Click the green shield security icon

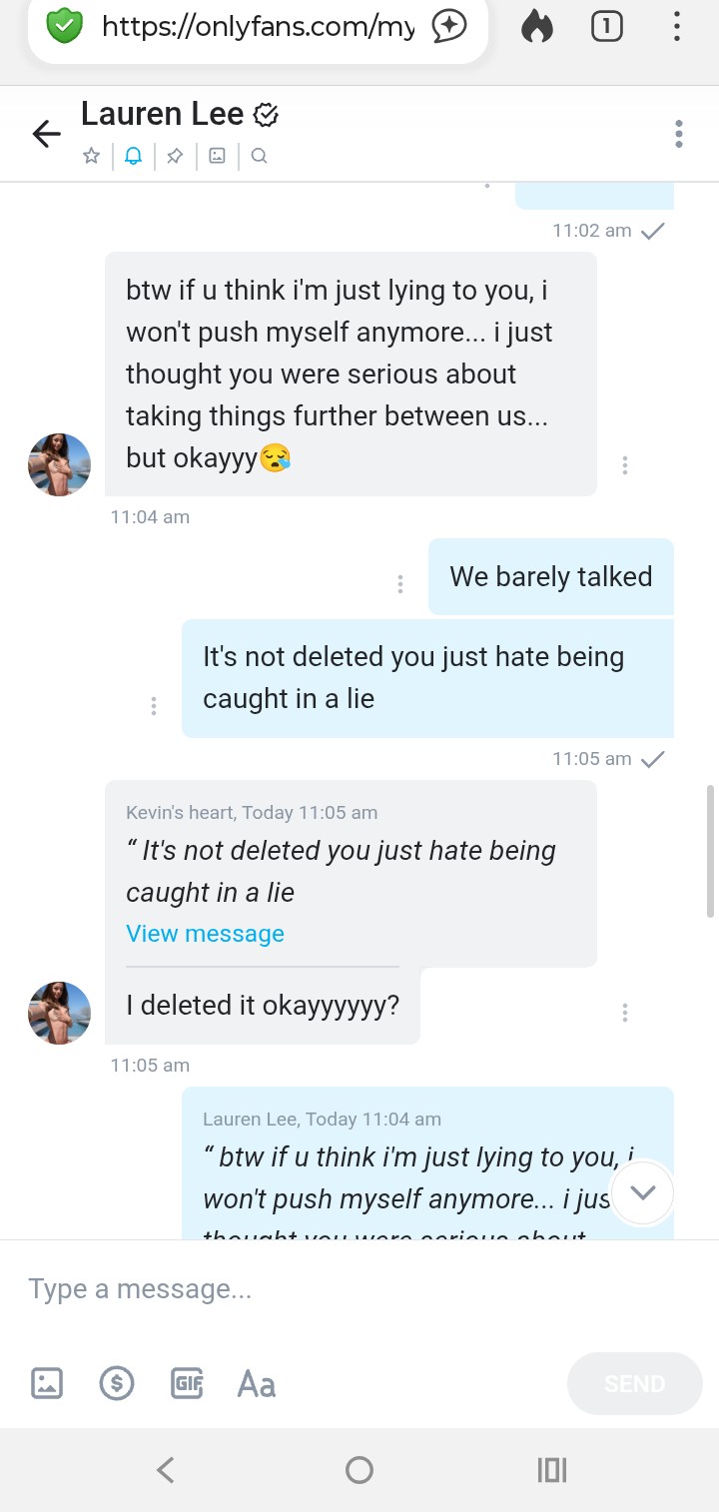pos(65,27)
